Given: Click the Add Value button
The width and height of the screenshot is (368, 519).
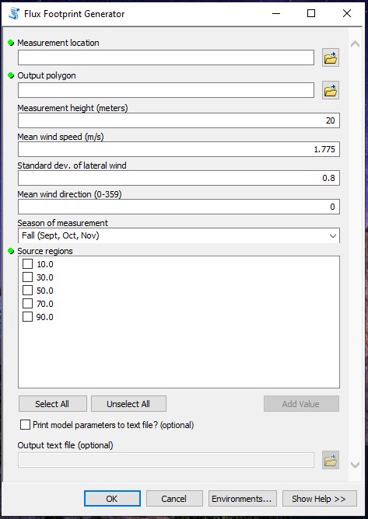Looking at the screenshot, I should 301,404.
